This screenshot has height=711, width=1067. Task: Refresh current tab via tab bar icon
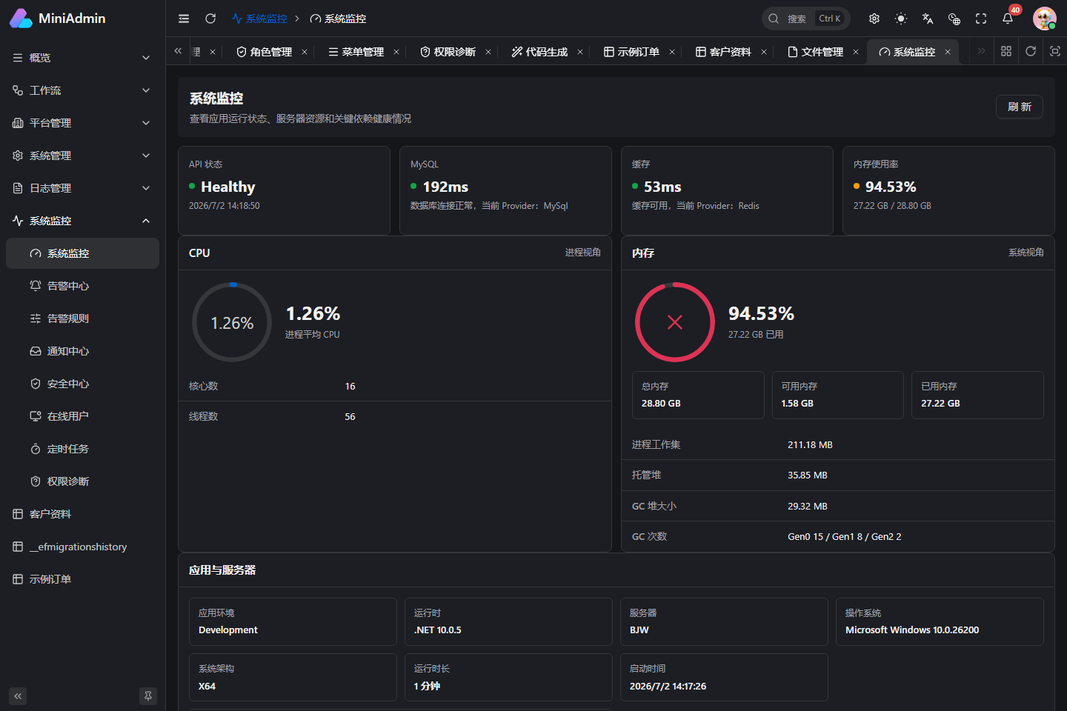[x=1031, y=51]
